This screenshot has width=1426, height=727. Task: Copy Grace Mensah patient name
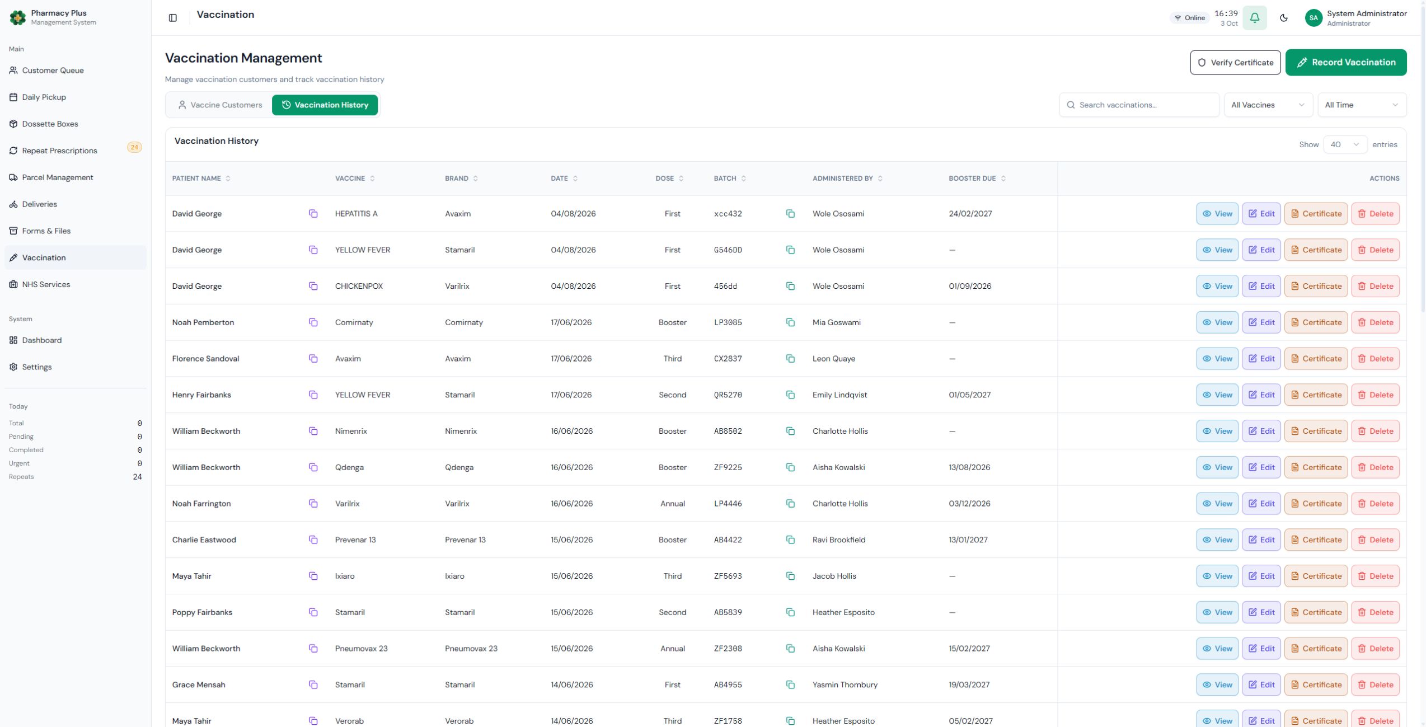313,685
